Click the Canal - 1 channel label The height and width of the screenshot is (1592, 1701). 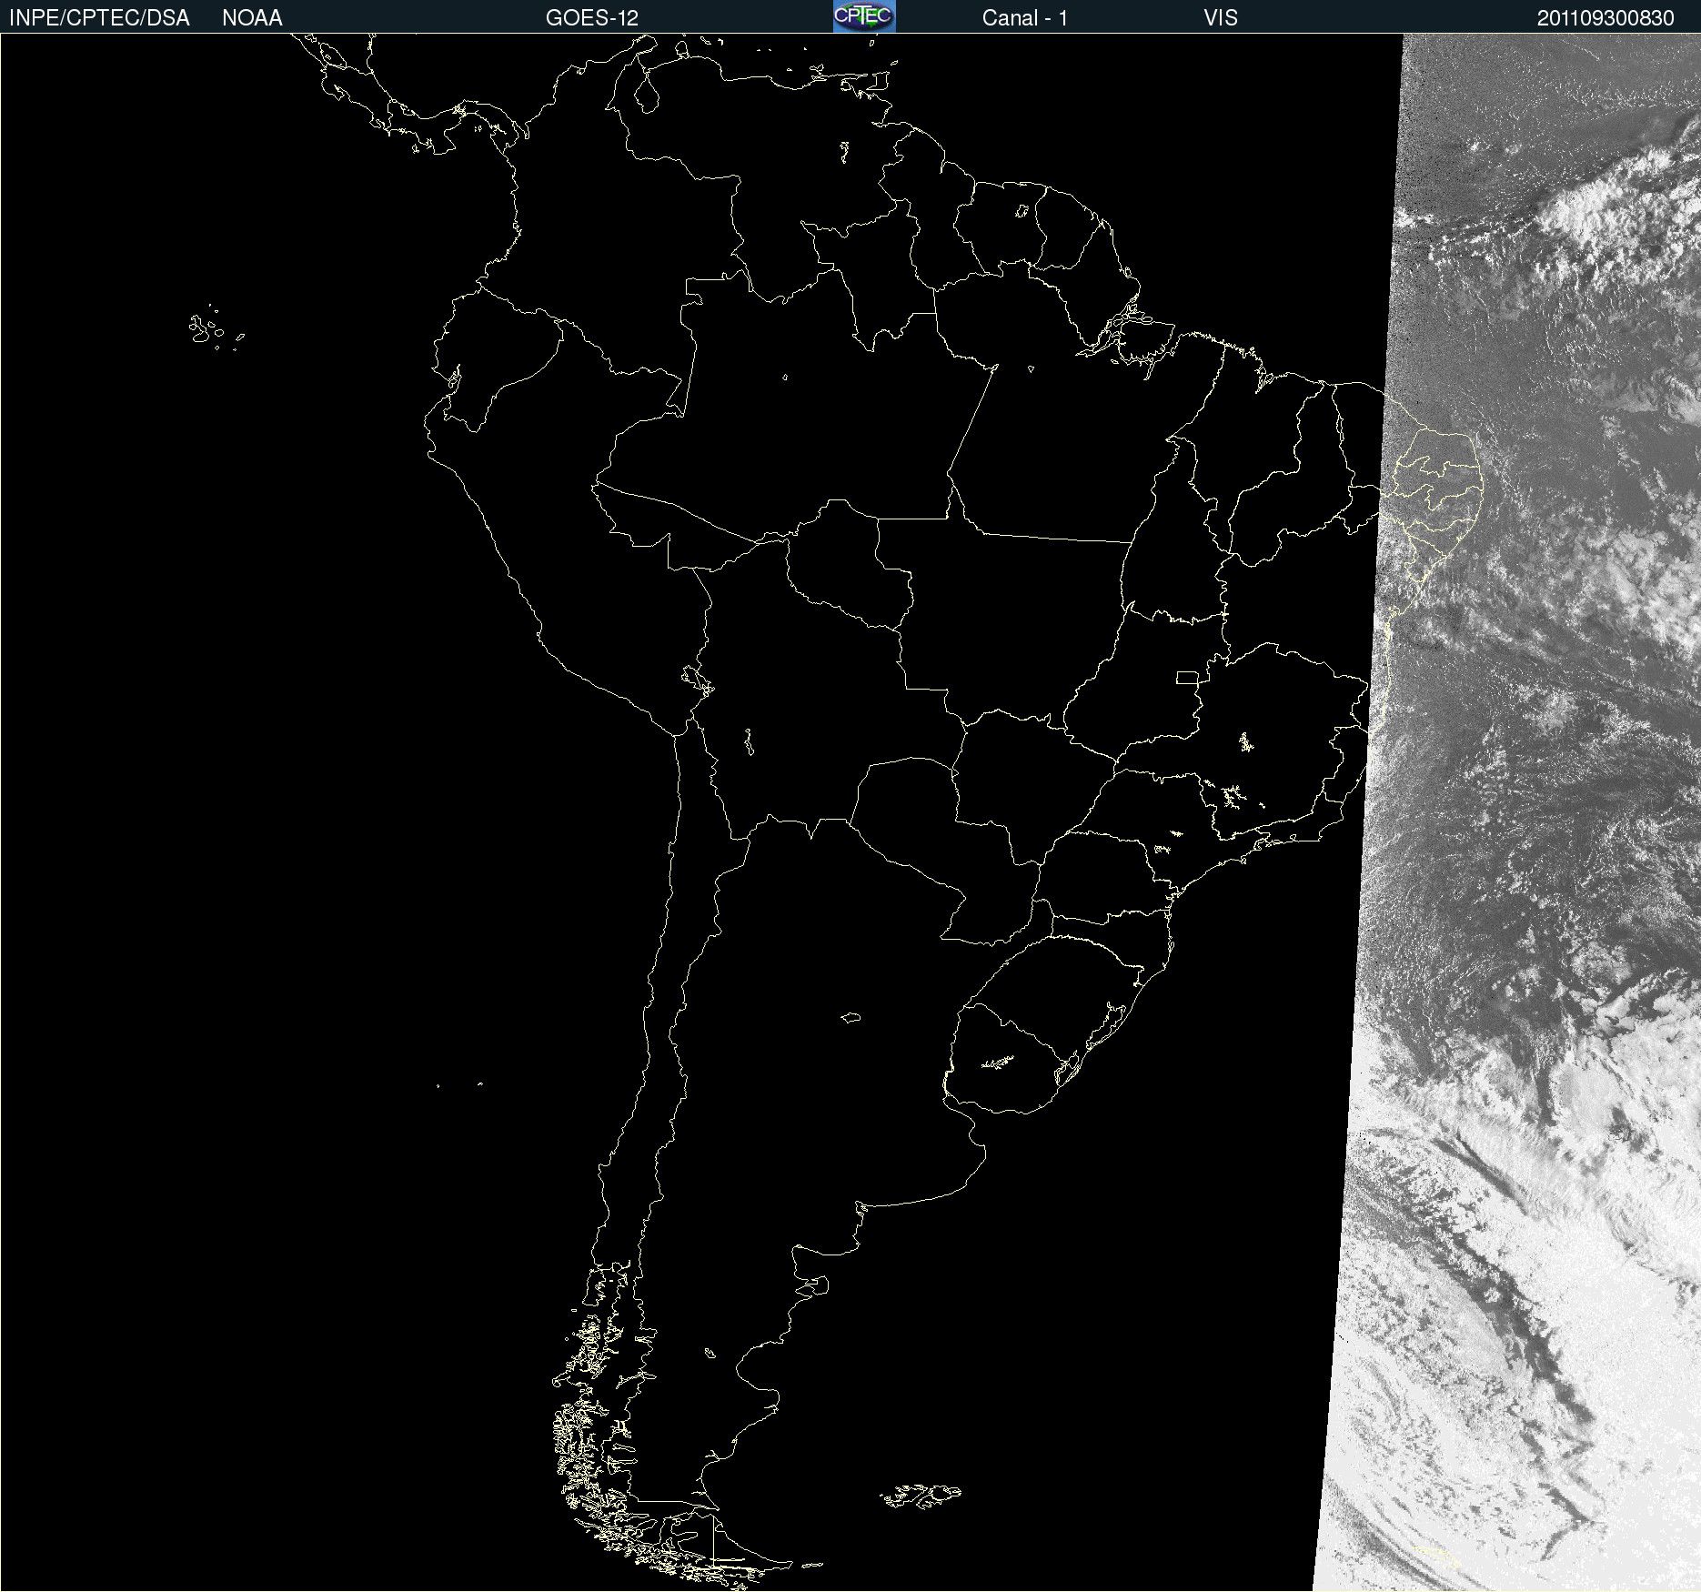[x=1025, y=18]
